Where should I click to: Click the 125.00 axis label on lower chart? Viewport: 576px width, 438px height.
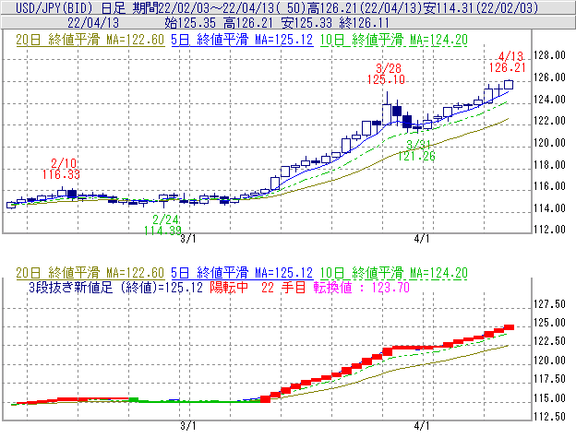pyautogui.click(x=549, y=323)
